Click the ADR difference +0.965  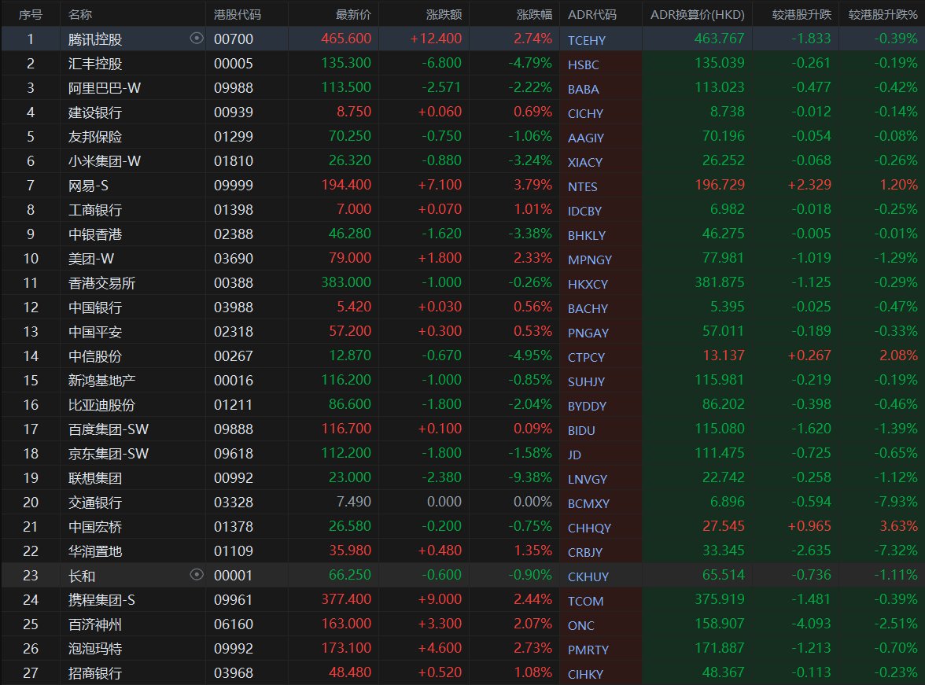pyautogui.click(x=809, y=525)
